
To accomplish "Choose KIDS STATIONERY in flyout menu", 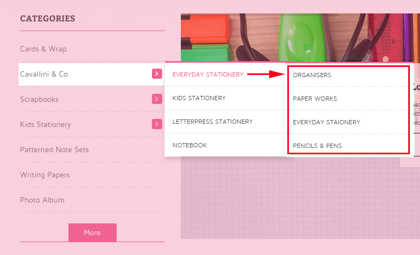I will [199, 98].
